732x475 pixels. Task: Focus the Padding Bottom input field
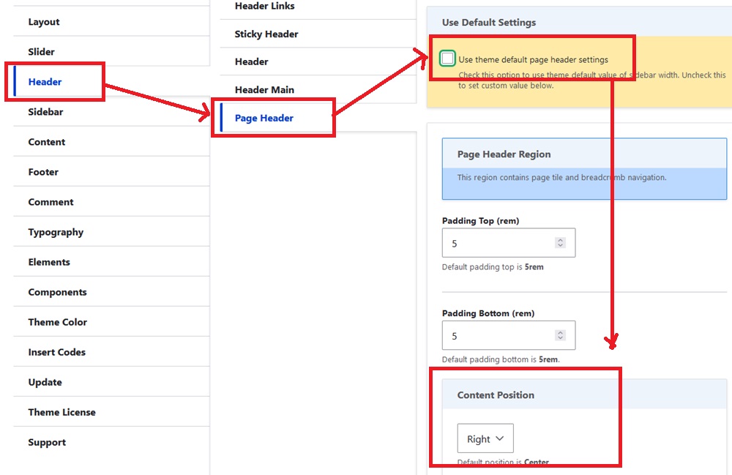(498, 335)
